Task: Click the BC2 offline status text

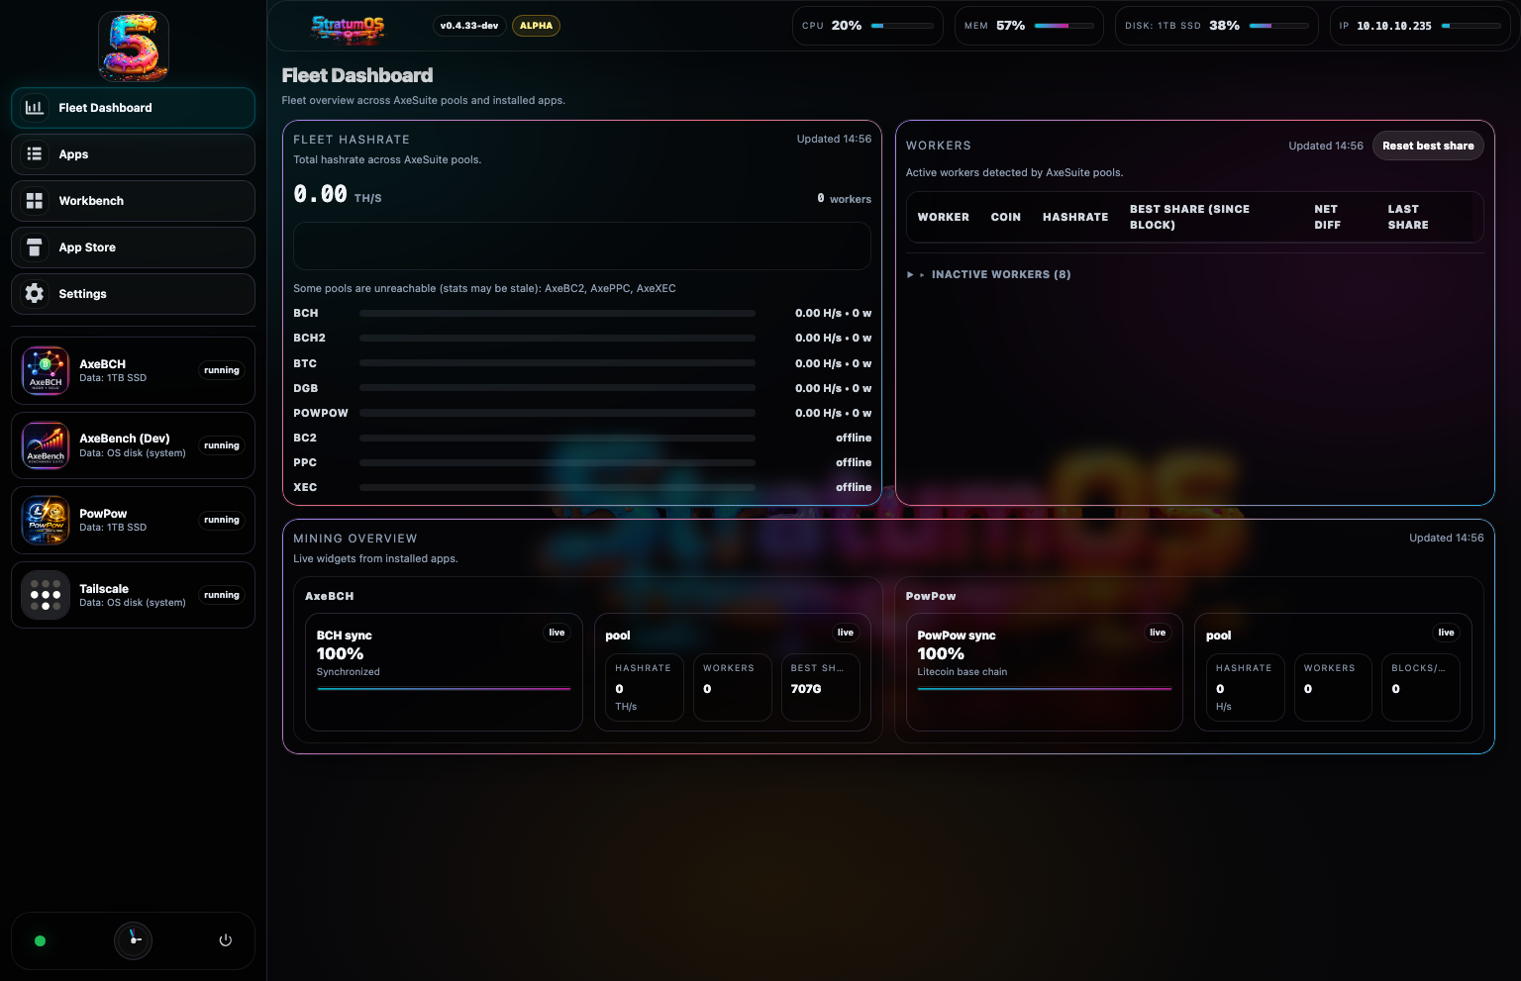Action: click(854, 438)
